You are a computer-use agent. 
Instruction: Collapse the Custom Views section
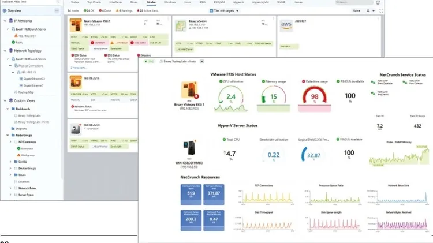pyautogui.click(x=5, y=101)
